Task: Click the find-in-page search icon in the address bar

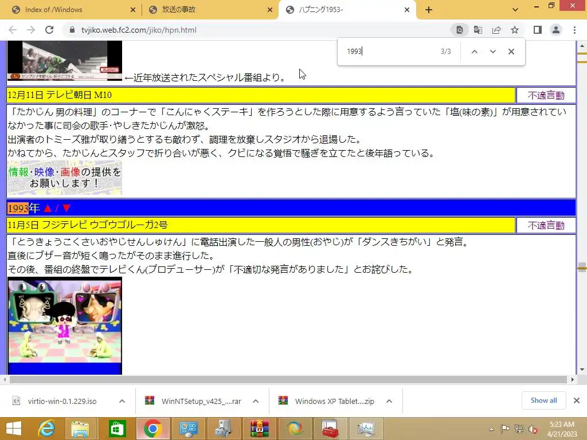Action: (460, 30)
